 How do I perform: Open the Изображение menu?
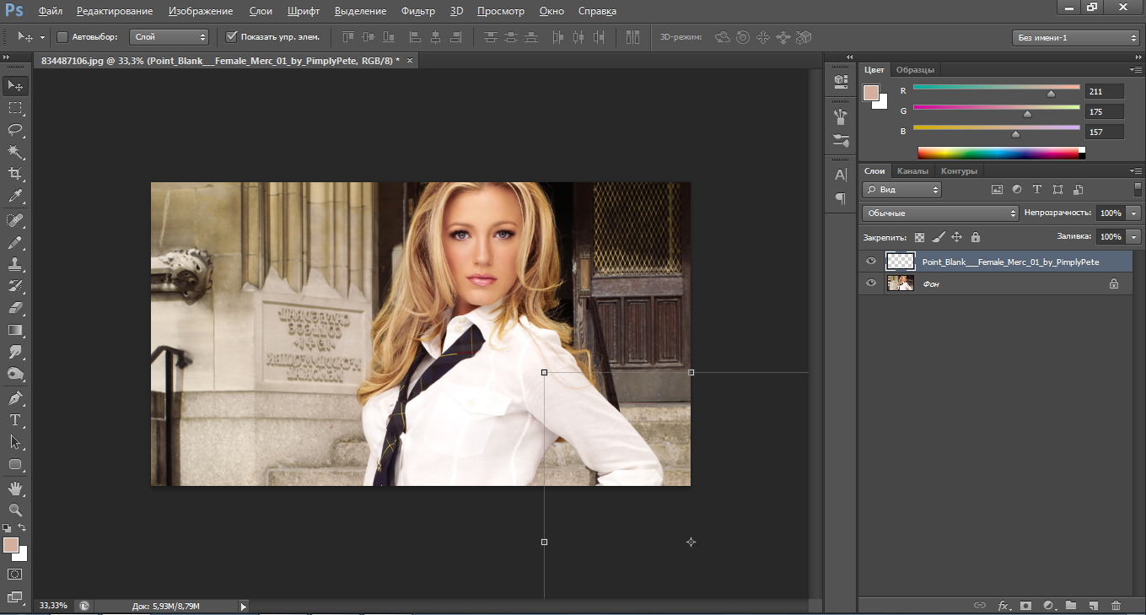[x=200, y=11]
